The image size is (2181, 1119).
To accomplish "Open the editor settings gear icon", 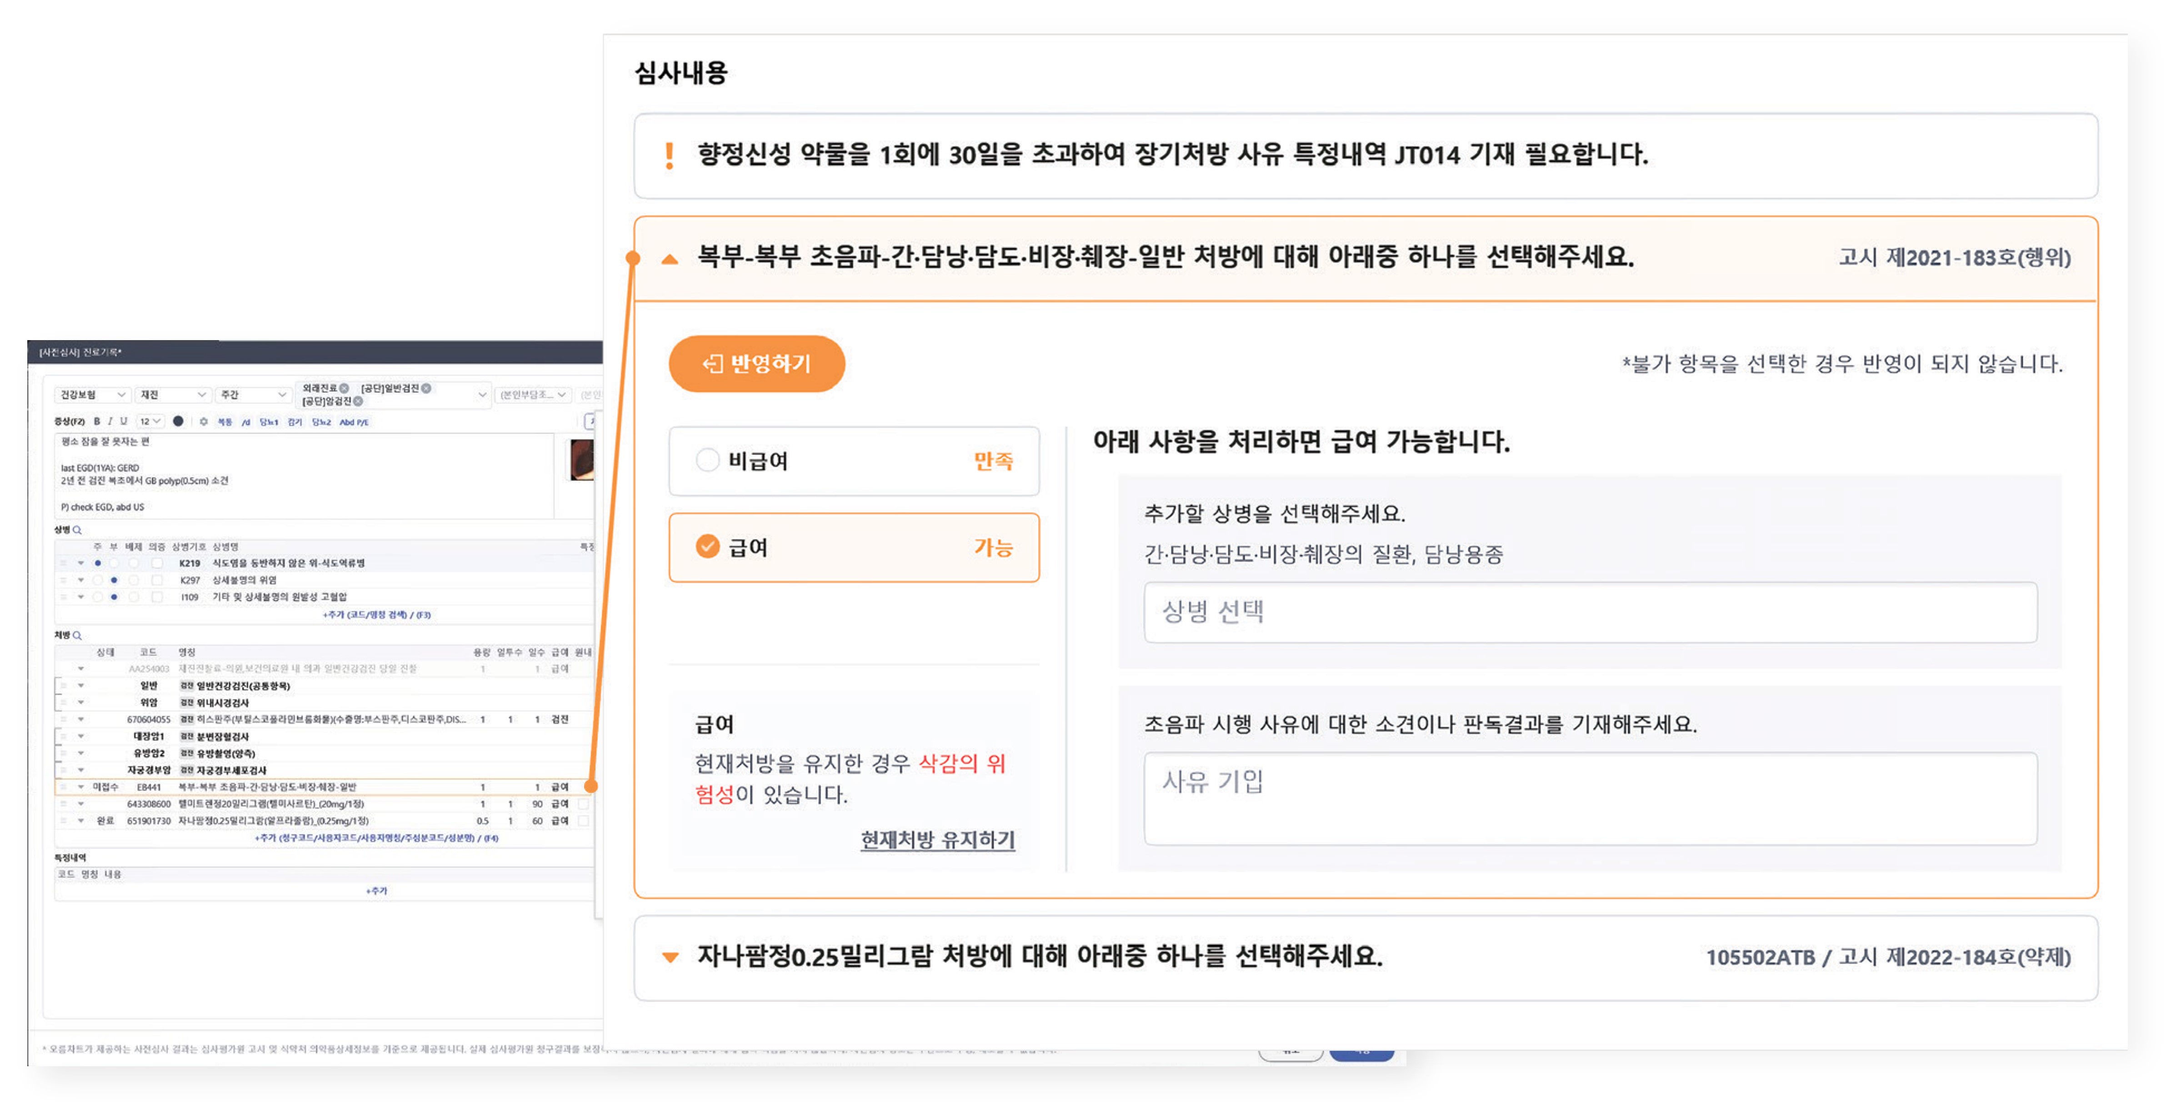I will (205, 421).
